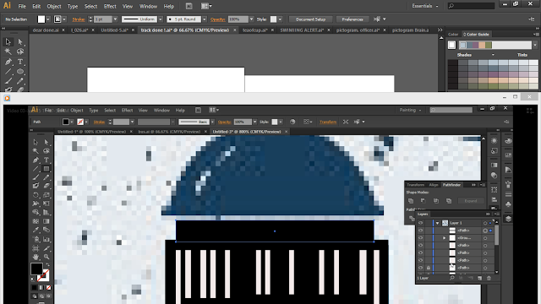Choose the Pen tool in back Illustrator window
Image resolution: width=541 pixels, height=304 pixels.
[x=8, y=62]
